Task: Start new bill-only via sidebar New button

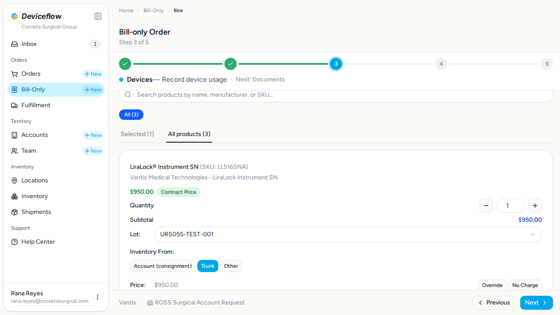Action: [93, 90]
